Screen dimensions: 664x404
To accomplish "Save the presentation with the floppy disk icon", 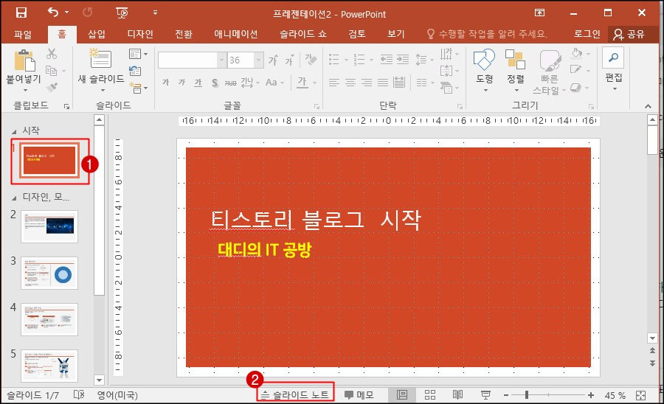I will pyautogui.click(x=21, y=13).
